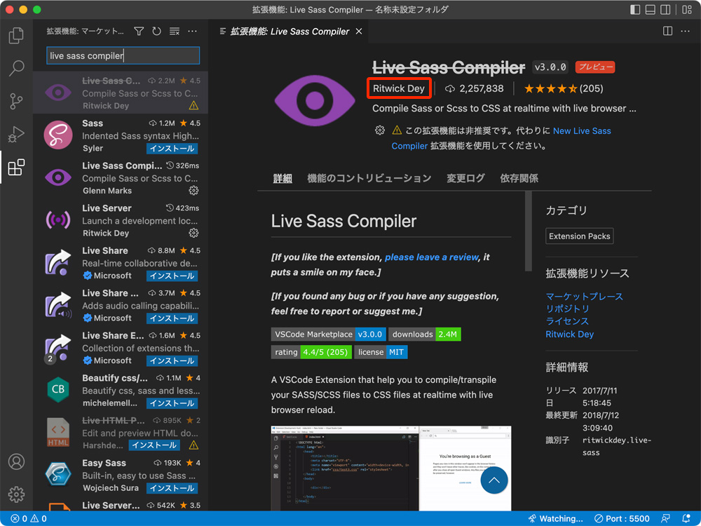Open the Manage gear in activity bar
701x526 pixels.
[16, 494]
